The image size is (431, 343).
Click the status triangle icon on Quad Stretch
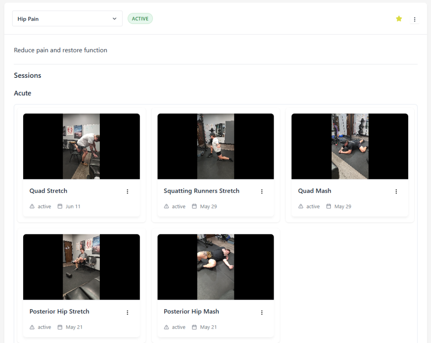point(32,206)
